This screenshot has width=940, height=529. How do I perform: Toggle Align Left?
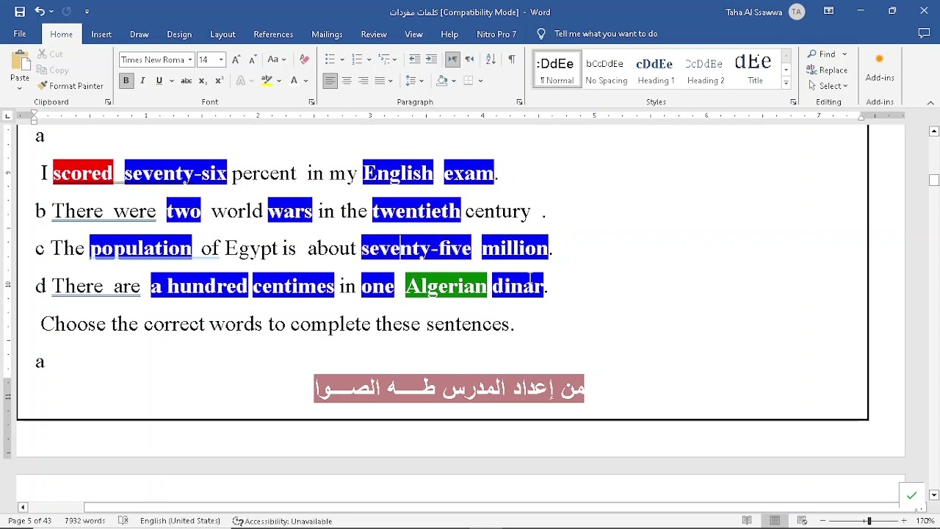click(x=330, y=81)
